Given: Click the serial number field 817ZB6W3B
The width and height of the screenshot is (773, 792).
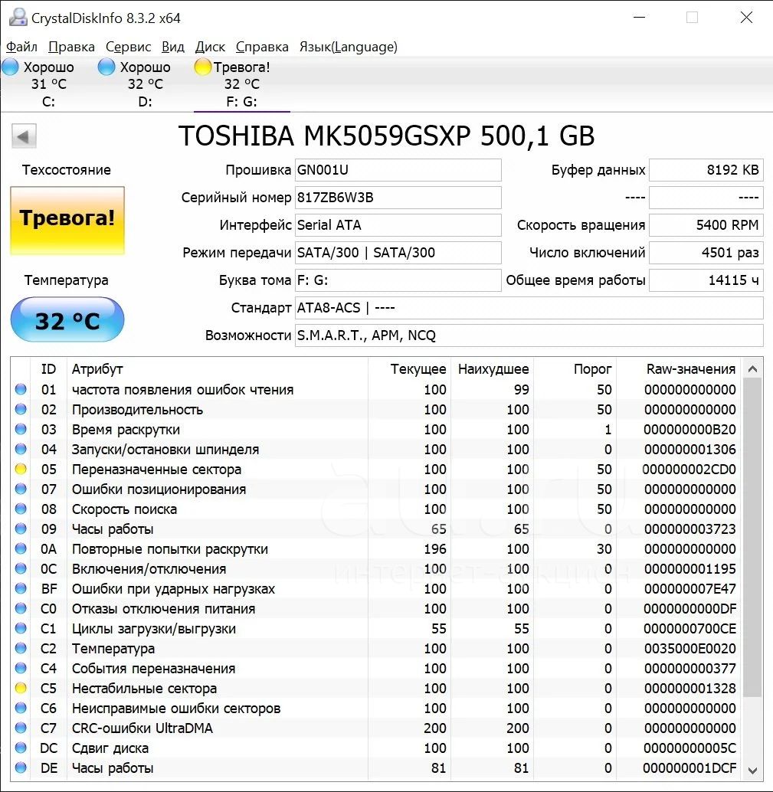Looking at the screenshot, I should coord(398,198).
